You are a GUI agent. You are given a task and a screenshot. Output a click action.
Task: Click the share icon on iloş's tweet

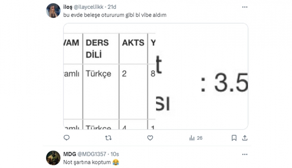tap(244, 138)
